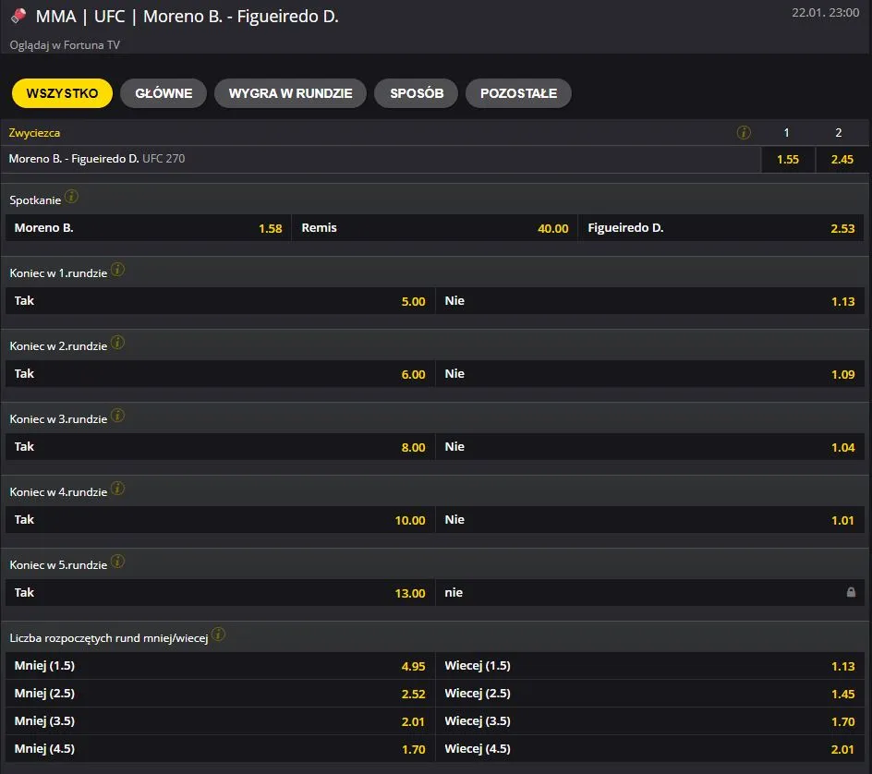Click the Zwyciezca column header '2'
Screen dimensions: 872x774
coord(839,132)
